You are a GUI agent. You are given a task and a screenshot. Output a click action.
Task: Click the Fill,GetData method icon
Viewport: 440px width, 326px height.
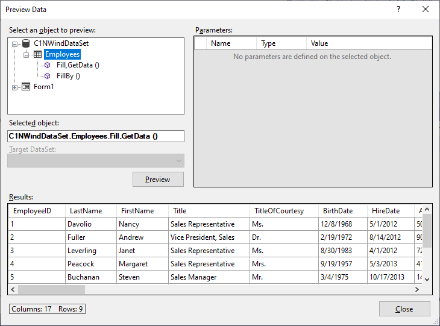pos(48,65)
